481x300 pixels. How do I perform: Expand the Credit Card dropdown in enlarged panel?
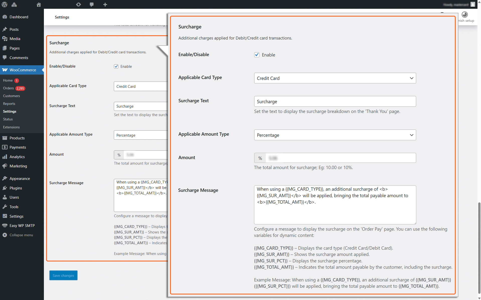335,78
